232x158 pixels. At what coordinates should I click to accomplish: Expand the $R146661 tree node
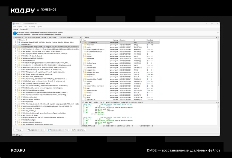coord(16,118)
